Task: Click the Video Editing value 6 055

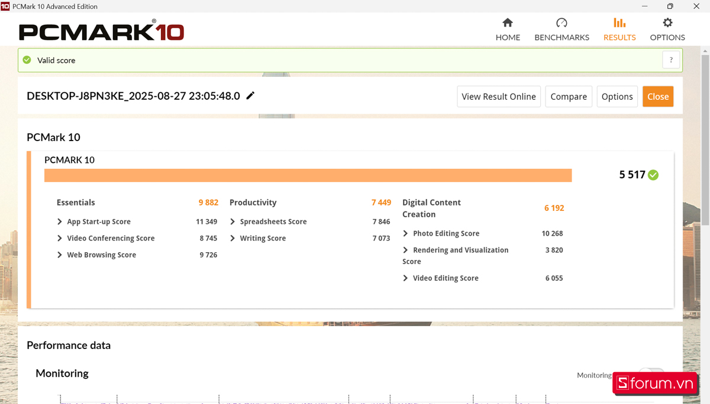Action: [x=554, y=278]
